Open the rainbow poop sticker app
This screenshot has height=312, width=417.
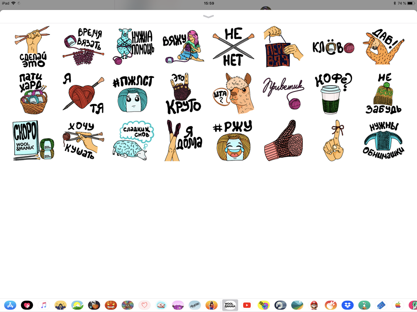pos(128,305)
